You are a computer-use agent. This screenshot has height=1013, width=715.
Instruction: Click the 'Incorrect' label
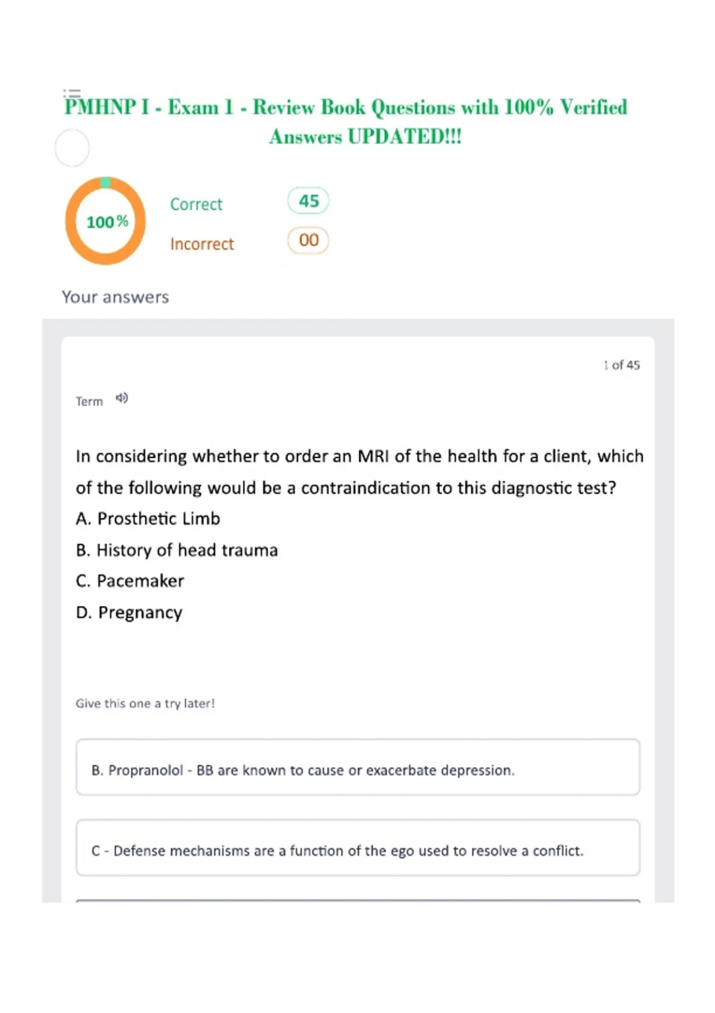(202, 244)
